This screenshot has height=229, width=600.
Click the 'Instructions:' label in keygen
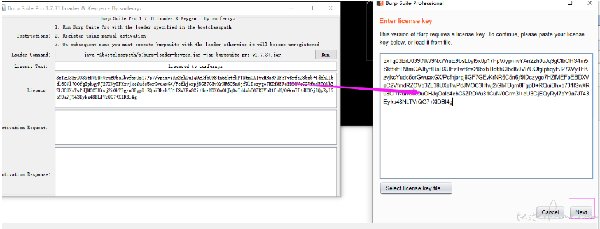[33, 36]
